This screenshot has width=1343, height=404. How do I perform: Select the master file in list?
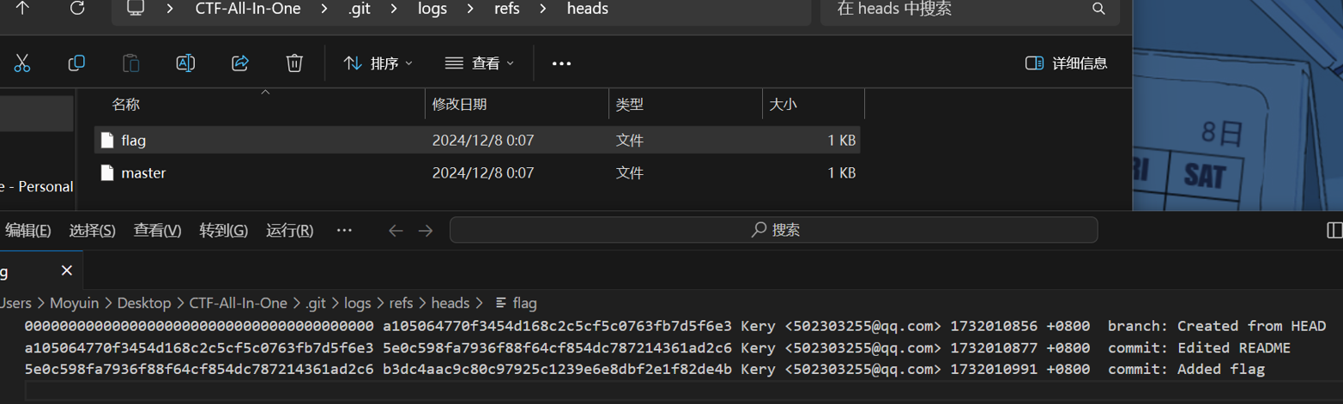point(143,173)
